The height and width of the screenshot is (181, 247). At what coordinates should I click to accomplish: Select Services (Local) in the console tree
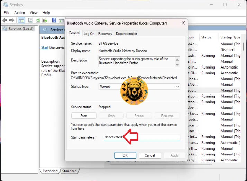coord(21,29)
